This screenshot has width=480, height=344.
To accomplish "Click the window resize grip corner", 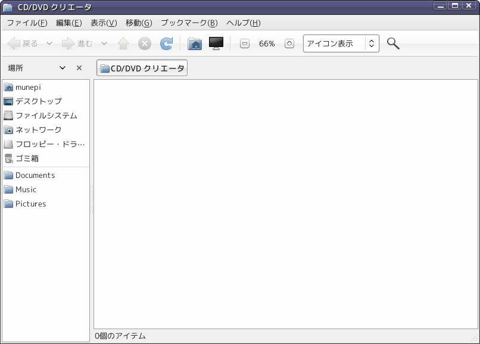I will point(474,338).
